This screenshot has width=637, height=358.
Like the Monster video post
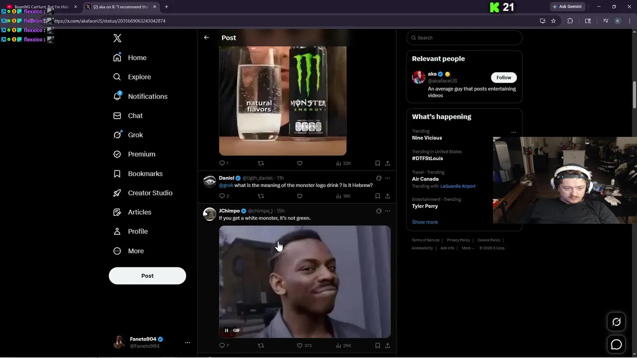pyautogui.click(x=300, y=163)
